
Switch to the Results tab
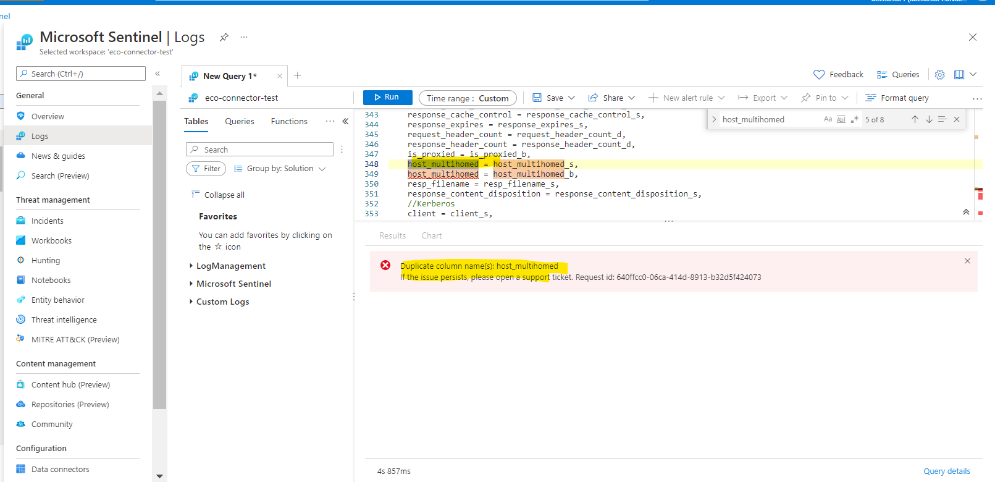(x=392, y=235)
